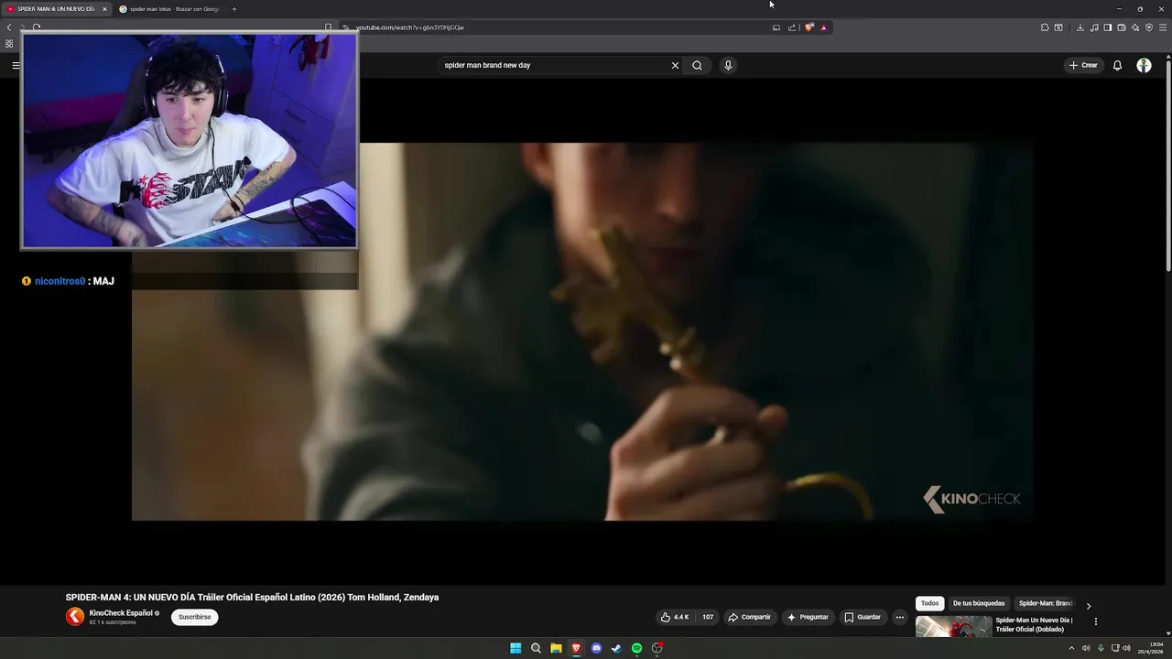Open a new browser tab with plus
The height and width of the screenshot is (659, 1172).
tap(233, 9)
